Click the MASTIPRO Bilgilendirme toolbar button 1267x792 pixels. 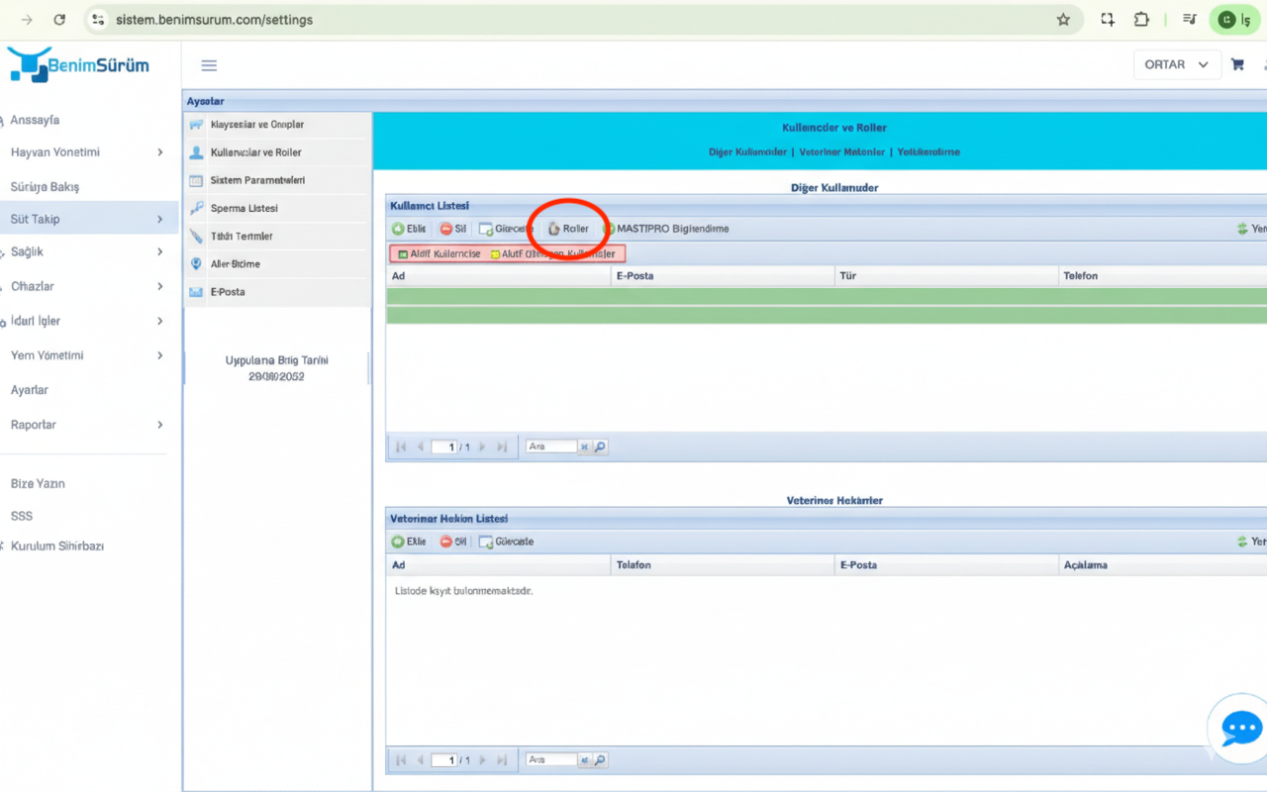666,229
